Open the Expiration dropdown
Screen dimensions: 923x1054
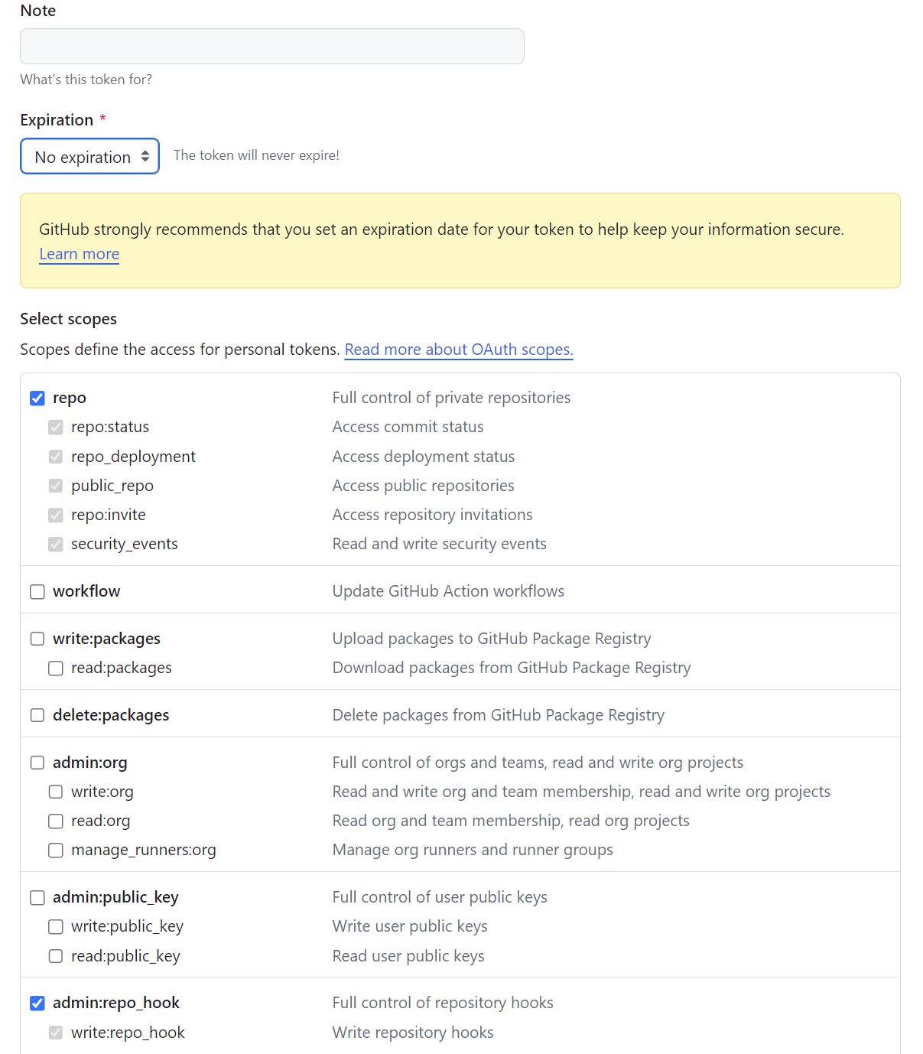click(89, 157)
